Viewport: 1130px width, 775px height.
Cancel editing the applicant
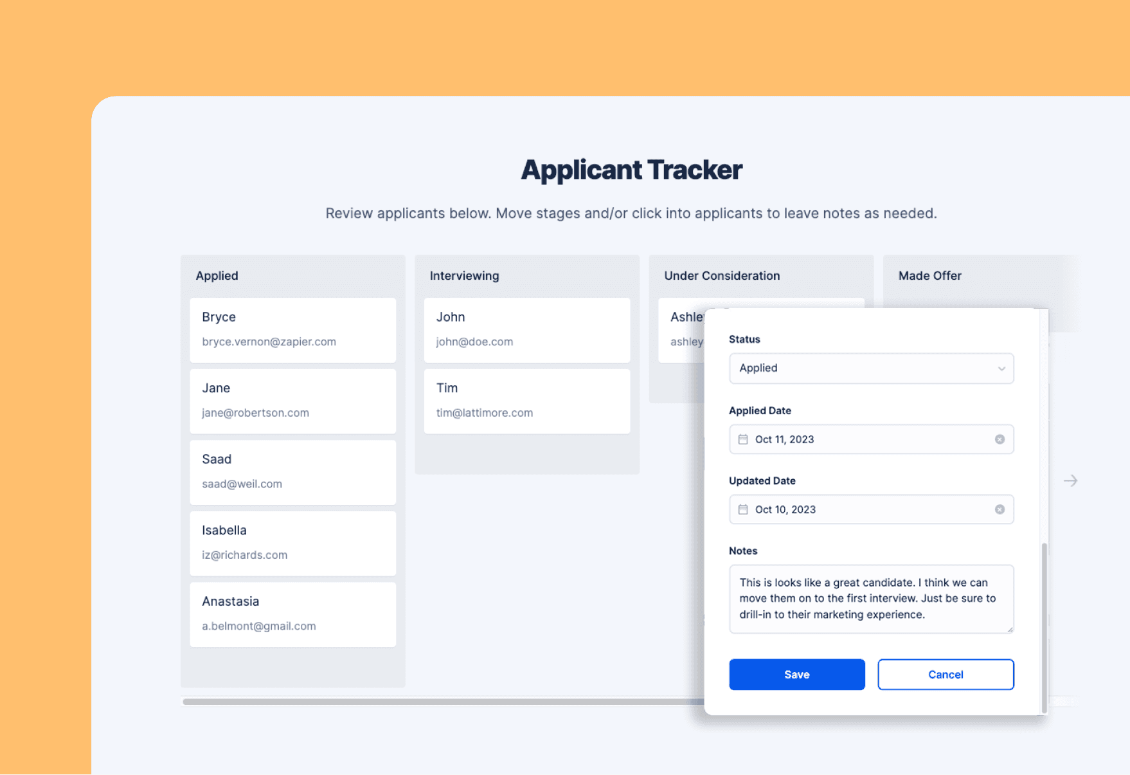[945, 674]
